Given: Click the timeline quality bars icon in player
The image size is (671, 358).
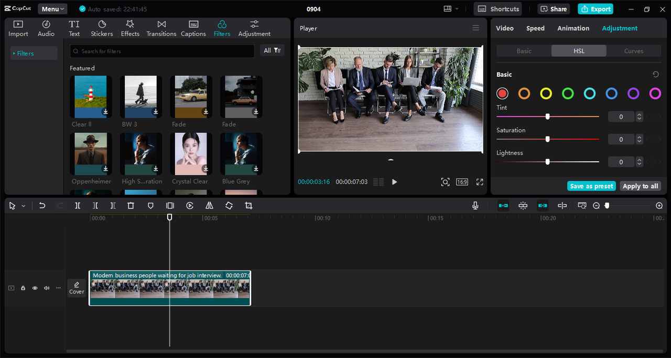Looking at the screenshot, I should tap(378, 182).
